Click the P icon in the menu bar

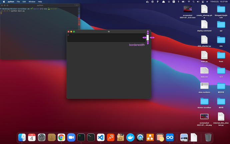click(x=158, y=2)
